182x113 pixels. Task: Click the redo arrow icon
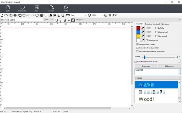pos(33,15)
